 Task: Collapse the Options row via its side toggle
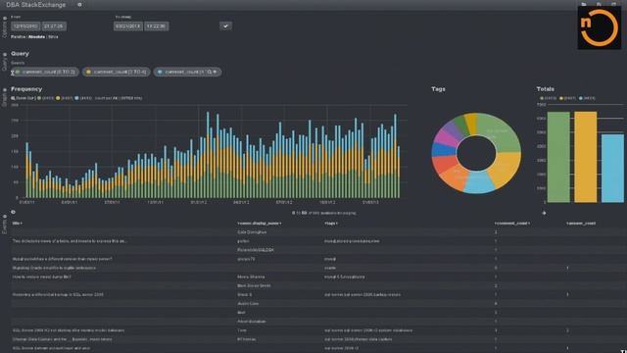(5, 19)
